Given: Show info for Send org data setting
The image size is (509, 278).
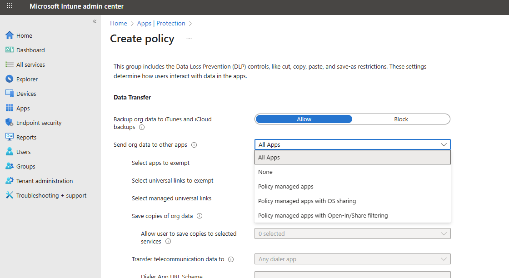Looking at the screenshot, I should [194, 145].
